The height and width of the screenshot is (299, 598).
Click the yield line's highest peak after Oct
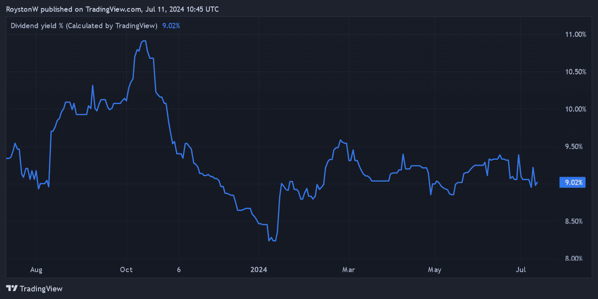point(144,41)
